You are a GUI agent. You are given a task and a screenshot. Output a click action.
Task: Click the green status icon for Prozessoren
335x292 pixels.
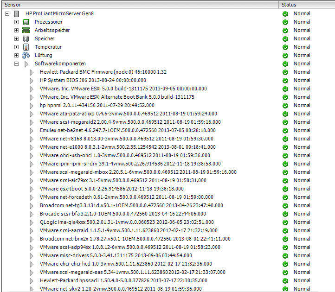285,22
